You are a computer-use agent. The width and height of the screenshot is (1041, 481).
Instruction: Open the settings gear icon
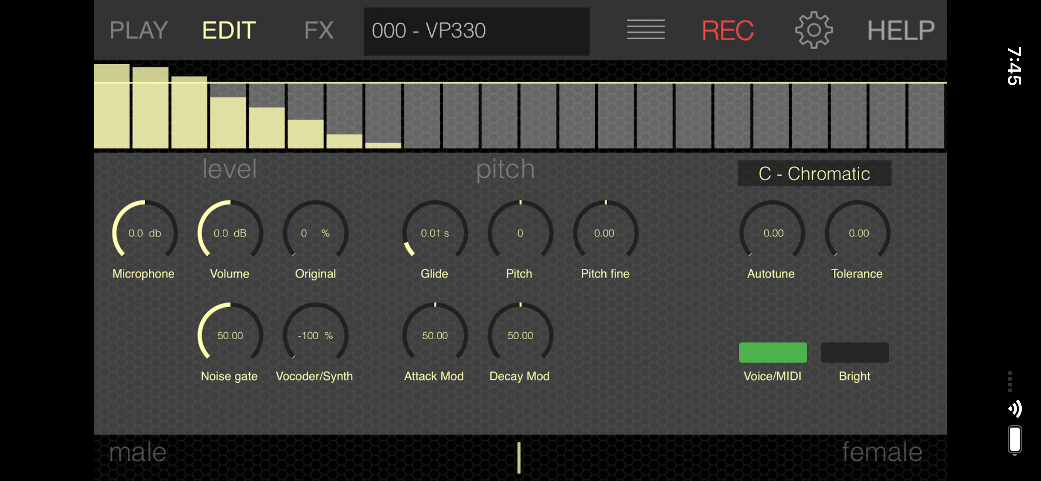[814, 30]
